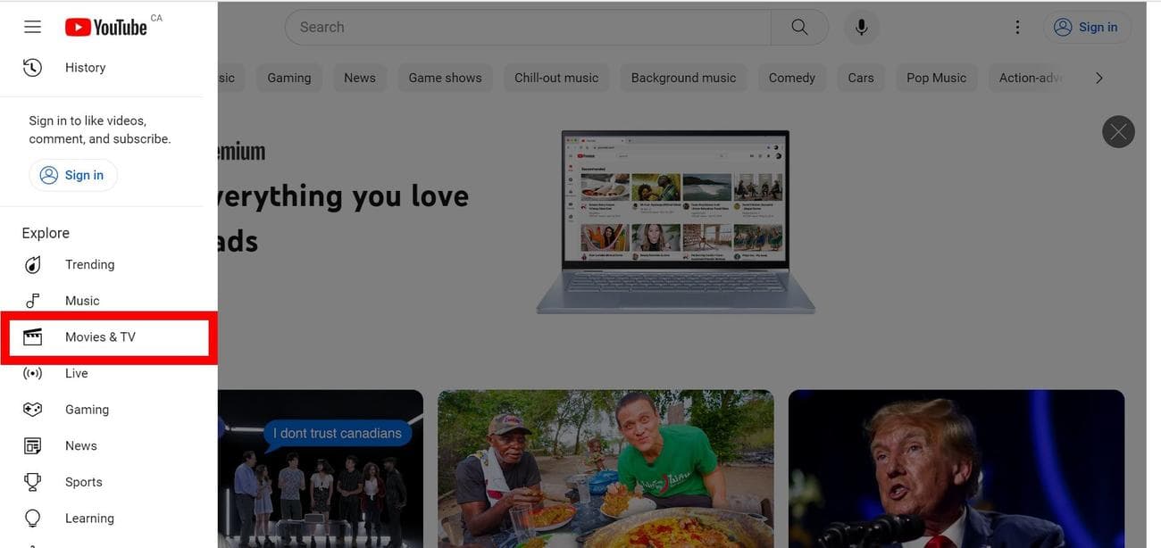Toggle the navigation sidebar with the hamburger menu
This screenshot has width=1161, height=548.
pos(32,26)
